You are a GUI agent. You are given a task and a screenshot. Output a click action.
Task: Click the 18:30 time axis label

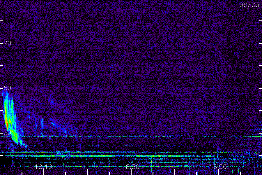[131, 167]
